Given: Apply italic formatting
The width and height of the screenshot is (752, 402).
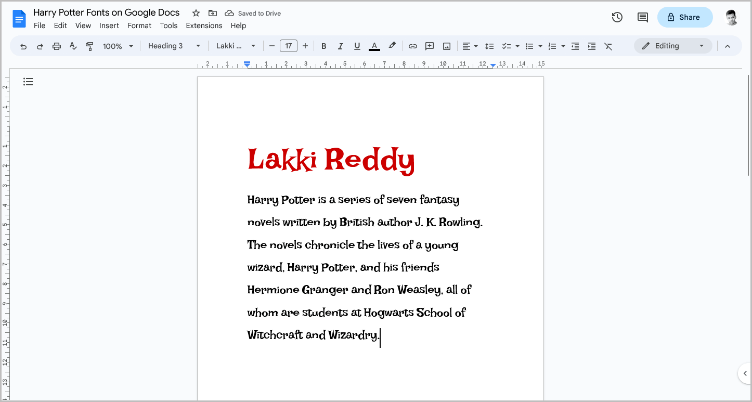Looking at the screenshot, I should click(341, 46).
